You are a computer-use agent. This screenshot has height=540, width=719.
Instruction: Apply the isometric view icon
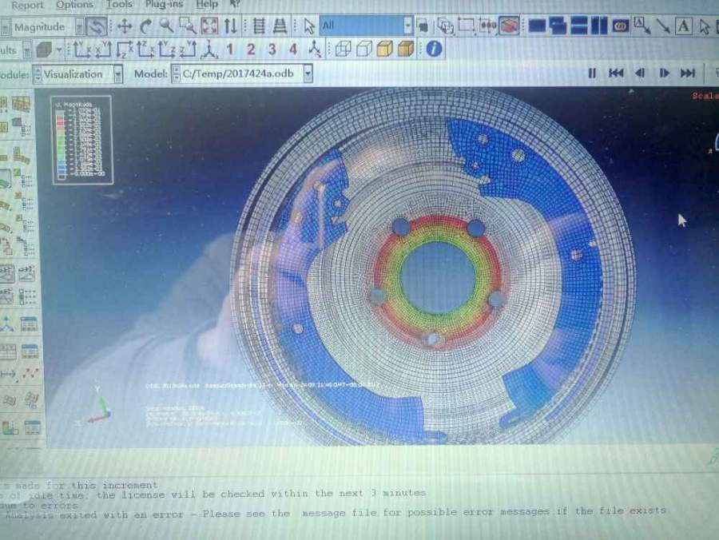(x=209, y=49)
